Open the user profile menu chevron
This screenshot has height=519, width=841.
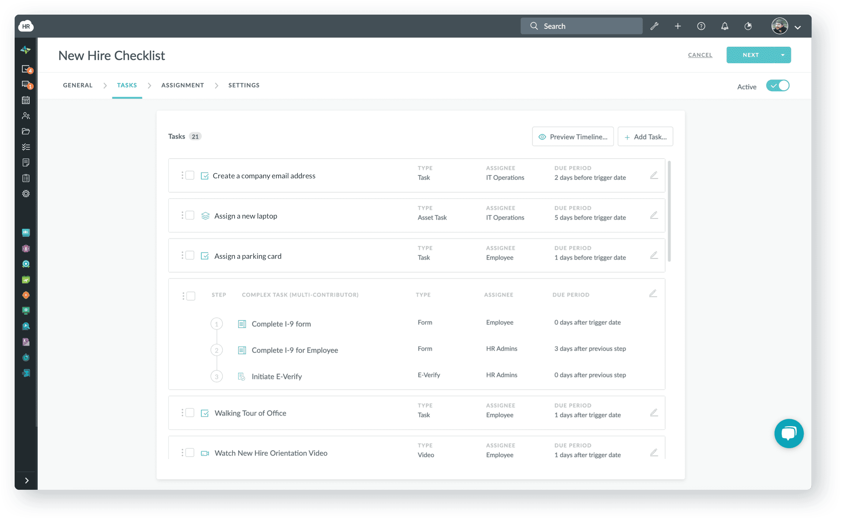point(798,27)
